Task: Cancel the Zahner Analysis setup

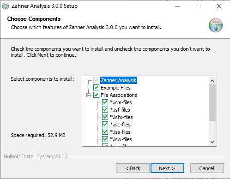Action: [x=207, y=168]
